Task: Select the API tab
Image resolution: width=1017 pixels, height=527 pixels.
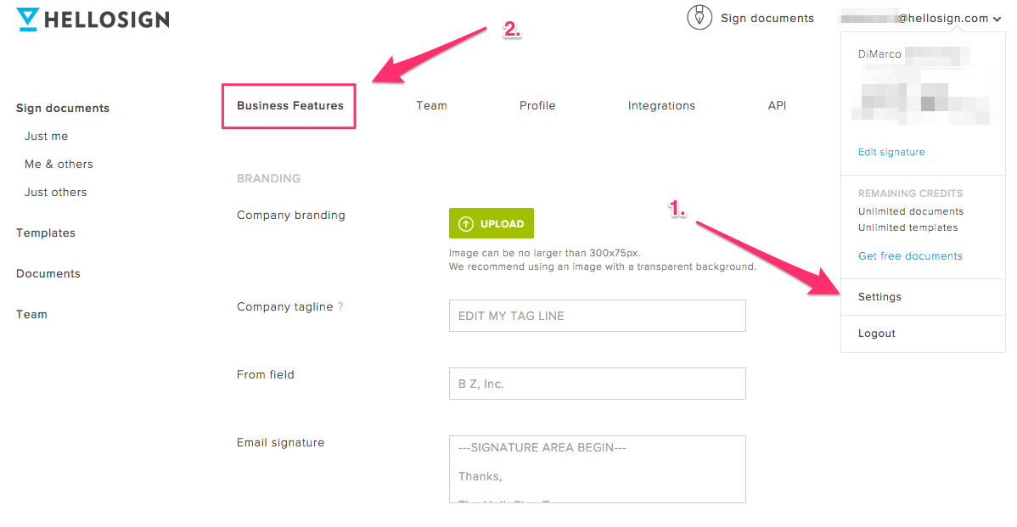Action: tap(777, 106)
